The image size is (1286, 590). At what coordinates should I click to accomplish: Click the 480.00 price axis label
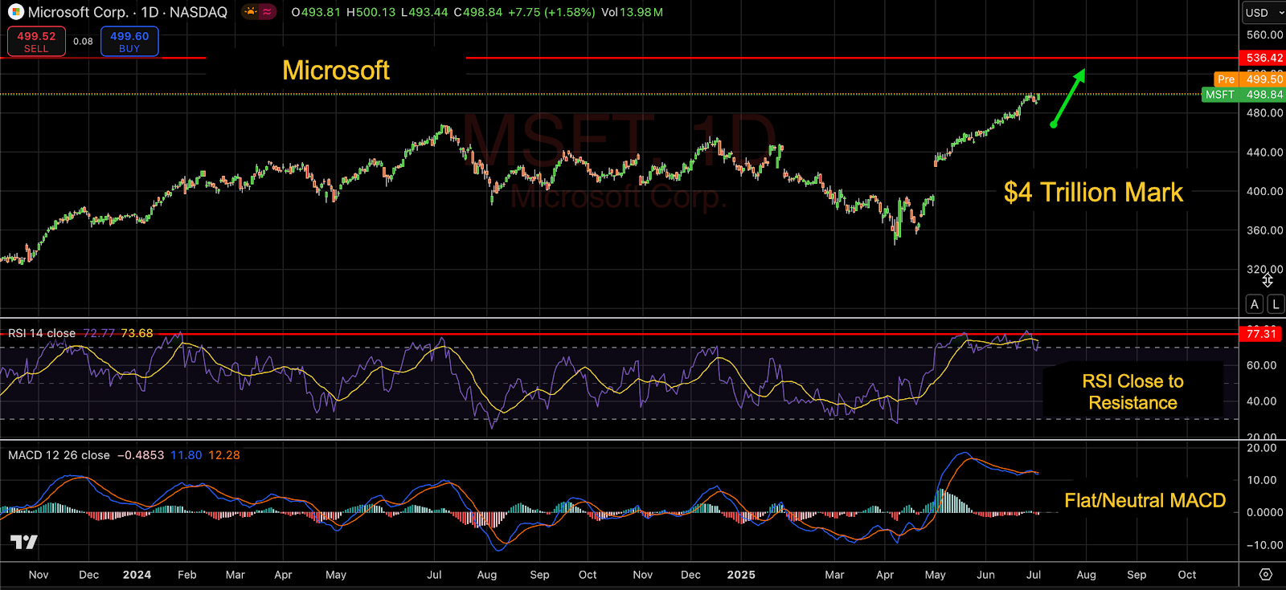(1264, 113)
